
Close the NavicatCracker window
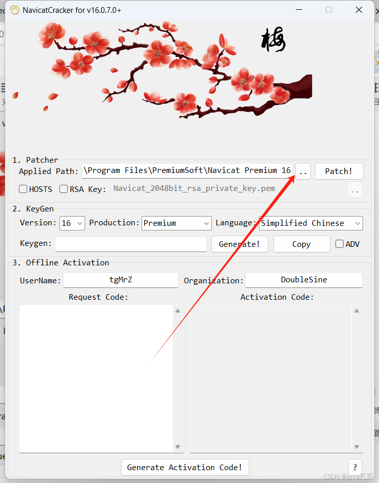coord(359,10)
